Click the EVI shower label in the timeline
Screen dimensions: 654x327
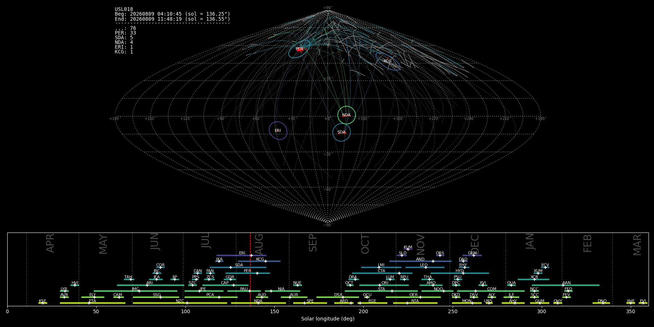click(x=643, y=301)
